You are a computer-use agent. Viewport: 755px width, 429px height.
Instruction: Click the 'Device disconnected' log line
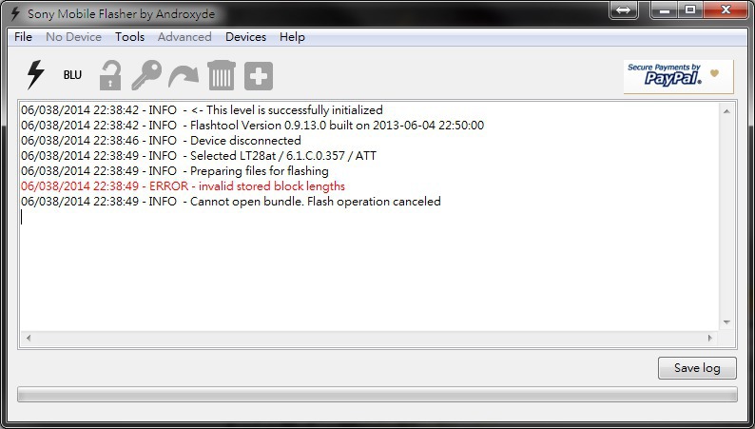pyautogui.click(x=161, y=141)
